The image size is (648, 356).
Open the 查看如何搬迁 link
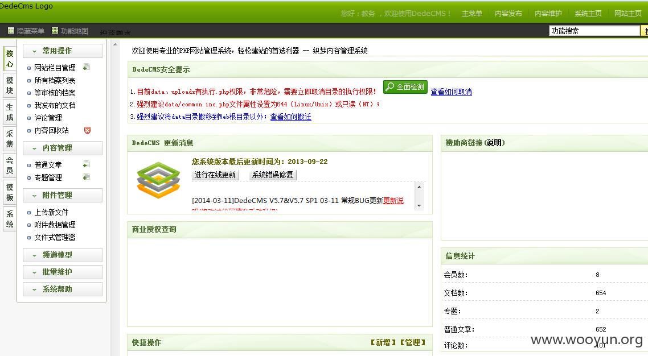pos(290,117)
